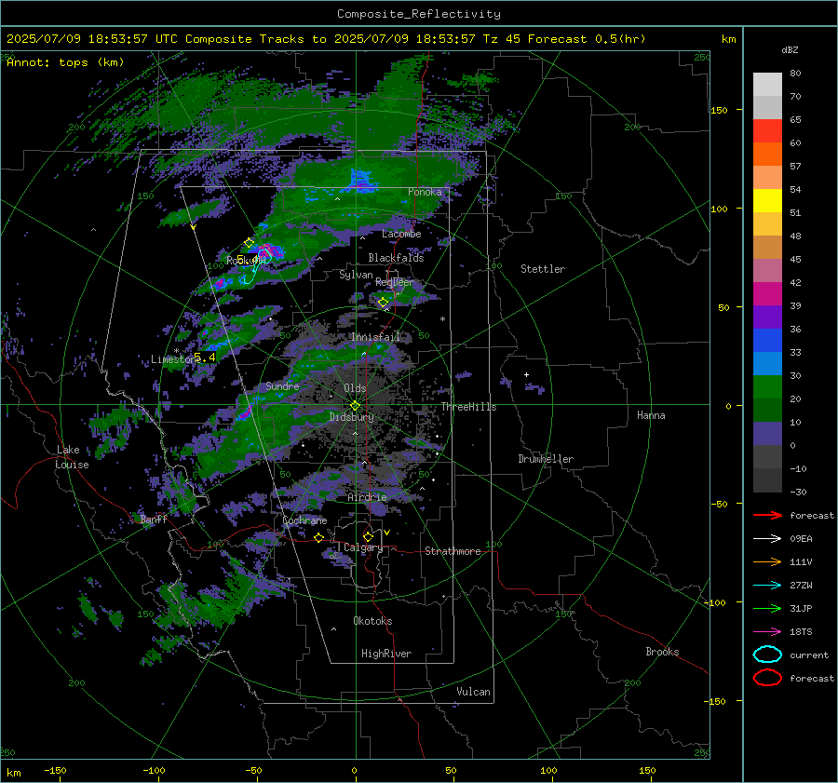
Task: Click the UTC Composite Tracks header timestamp line
Action: tap(326, 39)
